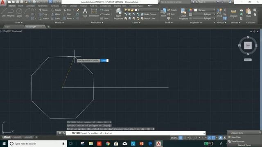The width and height of the screenshot is (262, 147).
Task: Switch to the Parametric ribbon tab
Action: [x=43, y=6]
